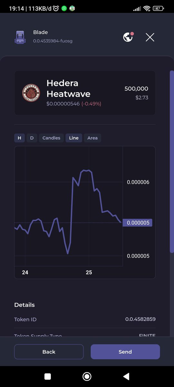This screenshot has width=174, height=387.
Task: Tap the Blade account name
Action: pyautogui.click(x=40, y=32)
